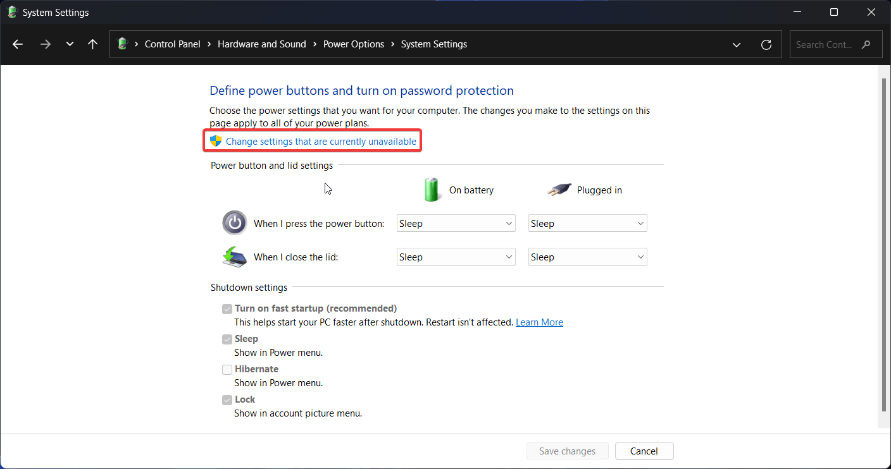The width and height of the screenshot is (891, 469).
Task: Expand chevron after Control Panel breadcrumb
Action: pos(209,44)
